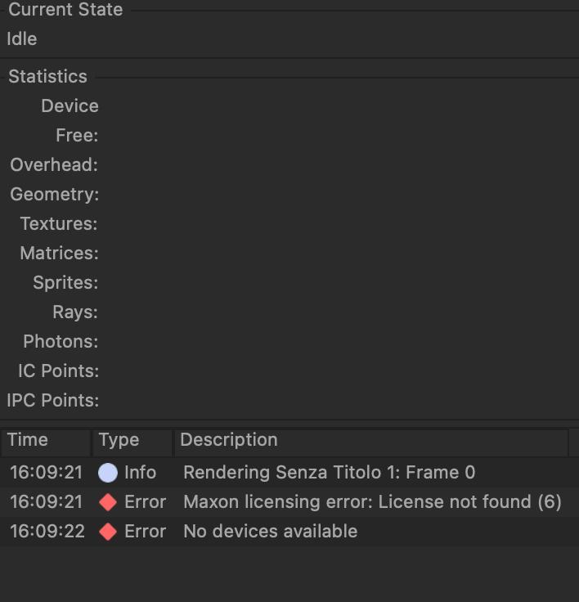Click the Photons statistics label
The image size is (579, 602).
(61, 341)
